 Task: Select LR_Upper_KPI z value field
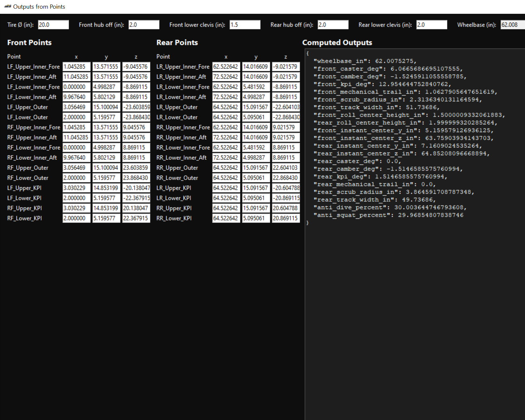pyautogui.click(x=286, y=188)
